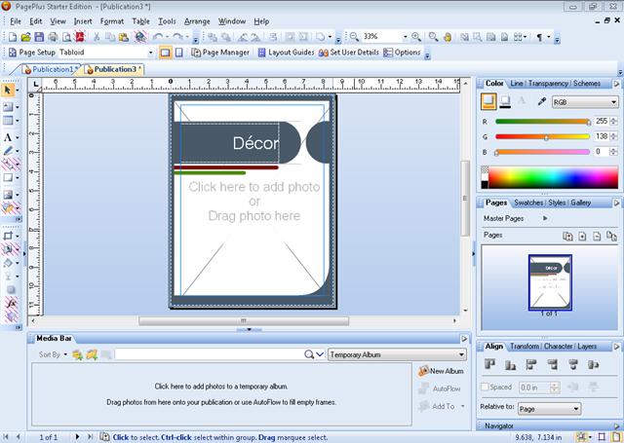Switch to the Publication1 document tab
Image resolution: width=624 pixels, height=443 pixels.
[x=50, y=69]
